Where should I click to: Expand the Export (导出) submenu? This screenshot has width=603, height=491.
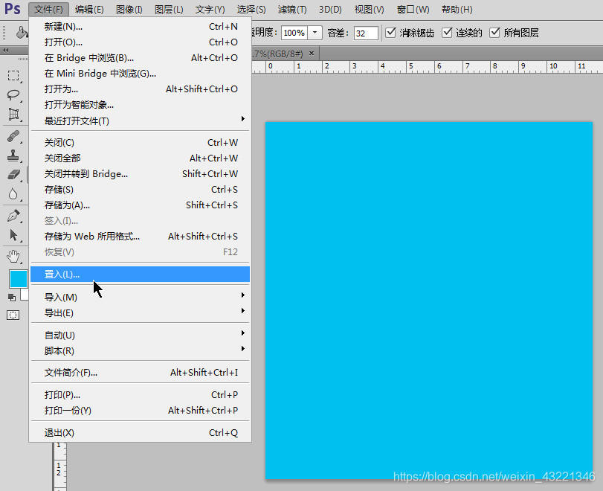(x=140, y=313)
